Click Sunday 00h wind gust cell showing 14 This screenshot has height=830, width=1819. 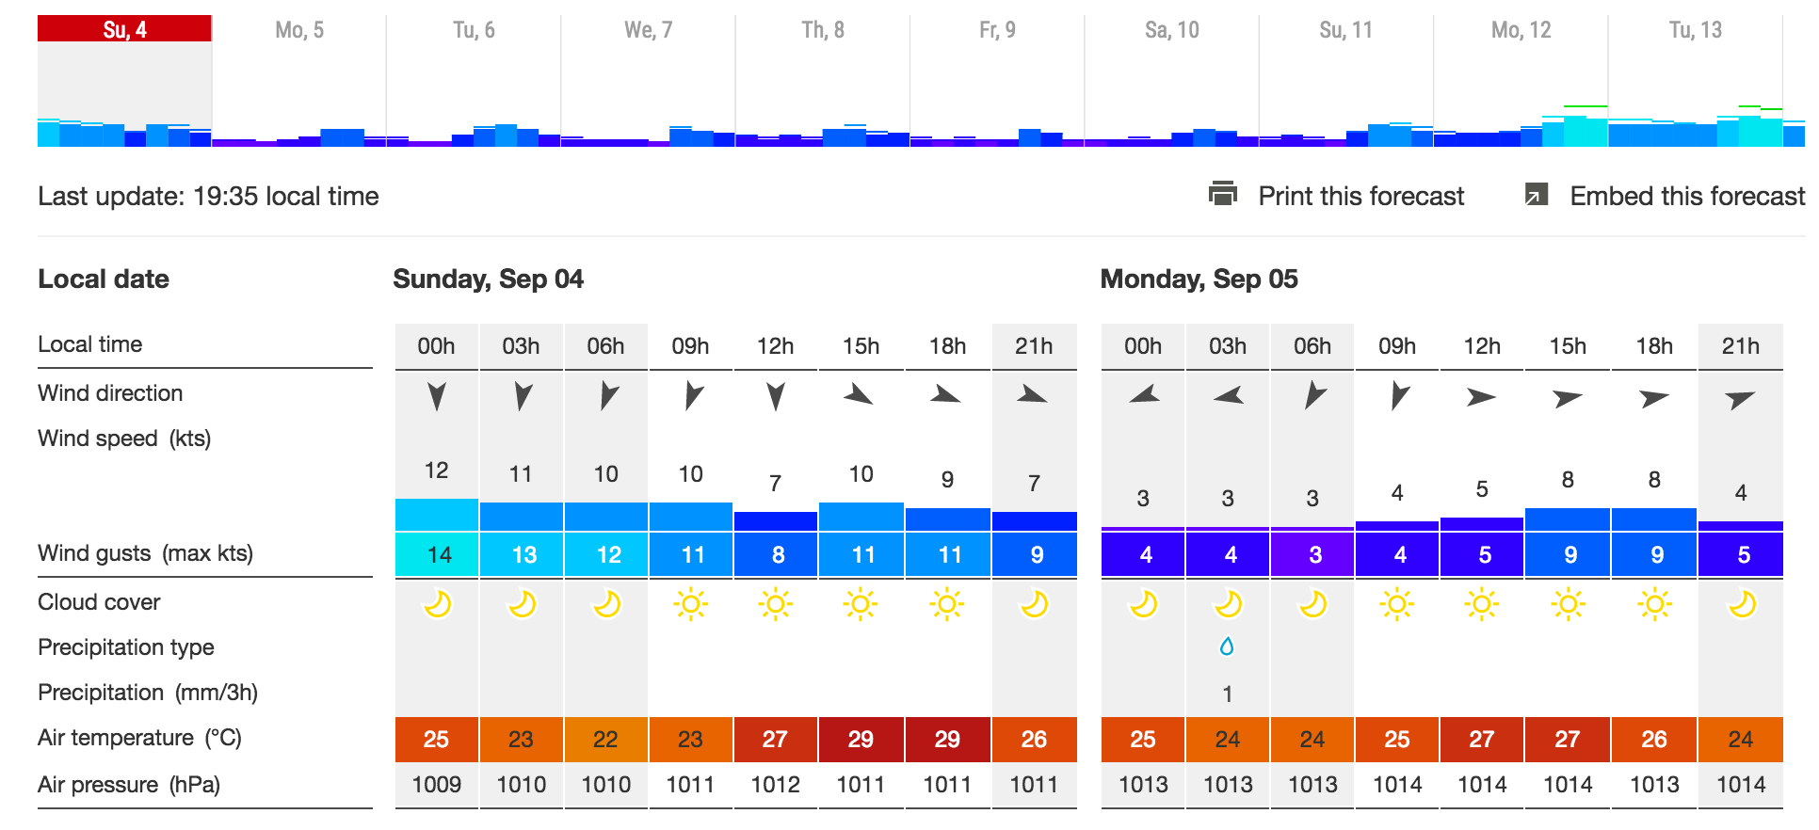pyautogui.click(x=437, y=555)
